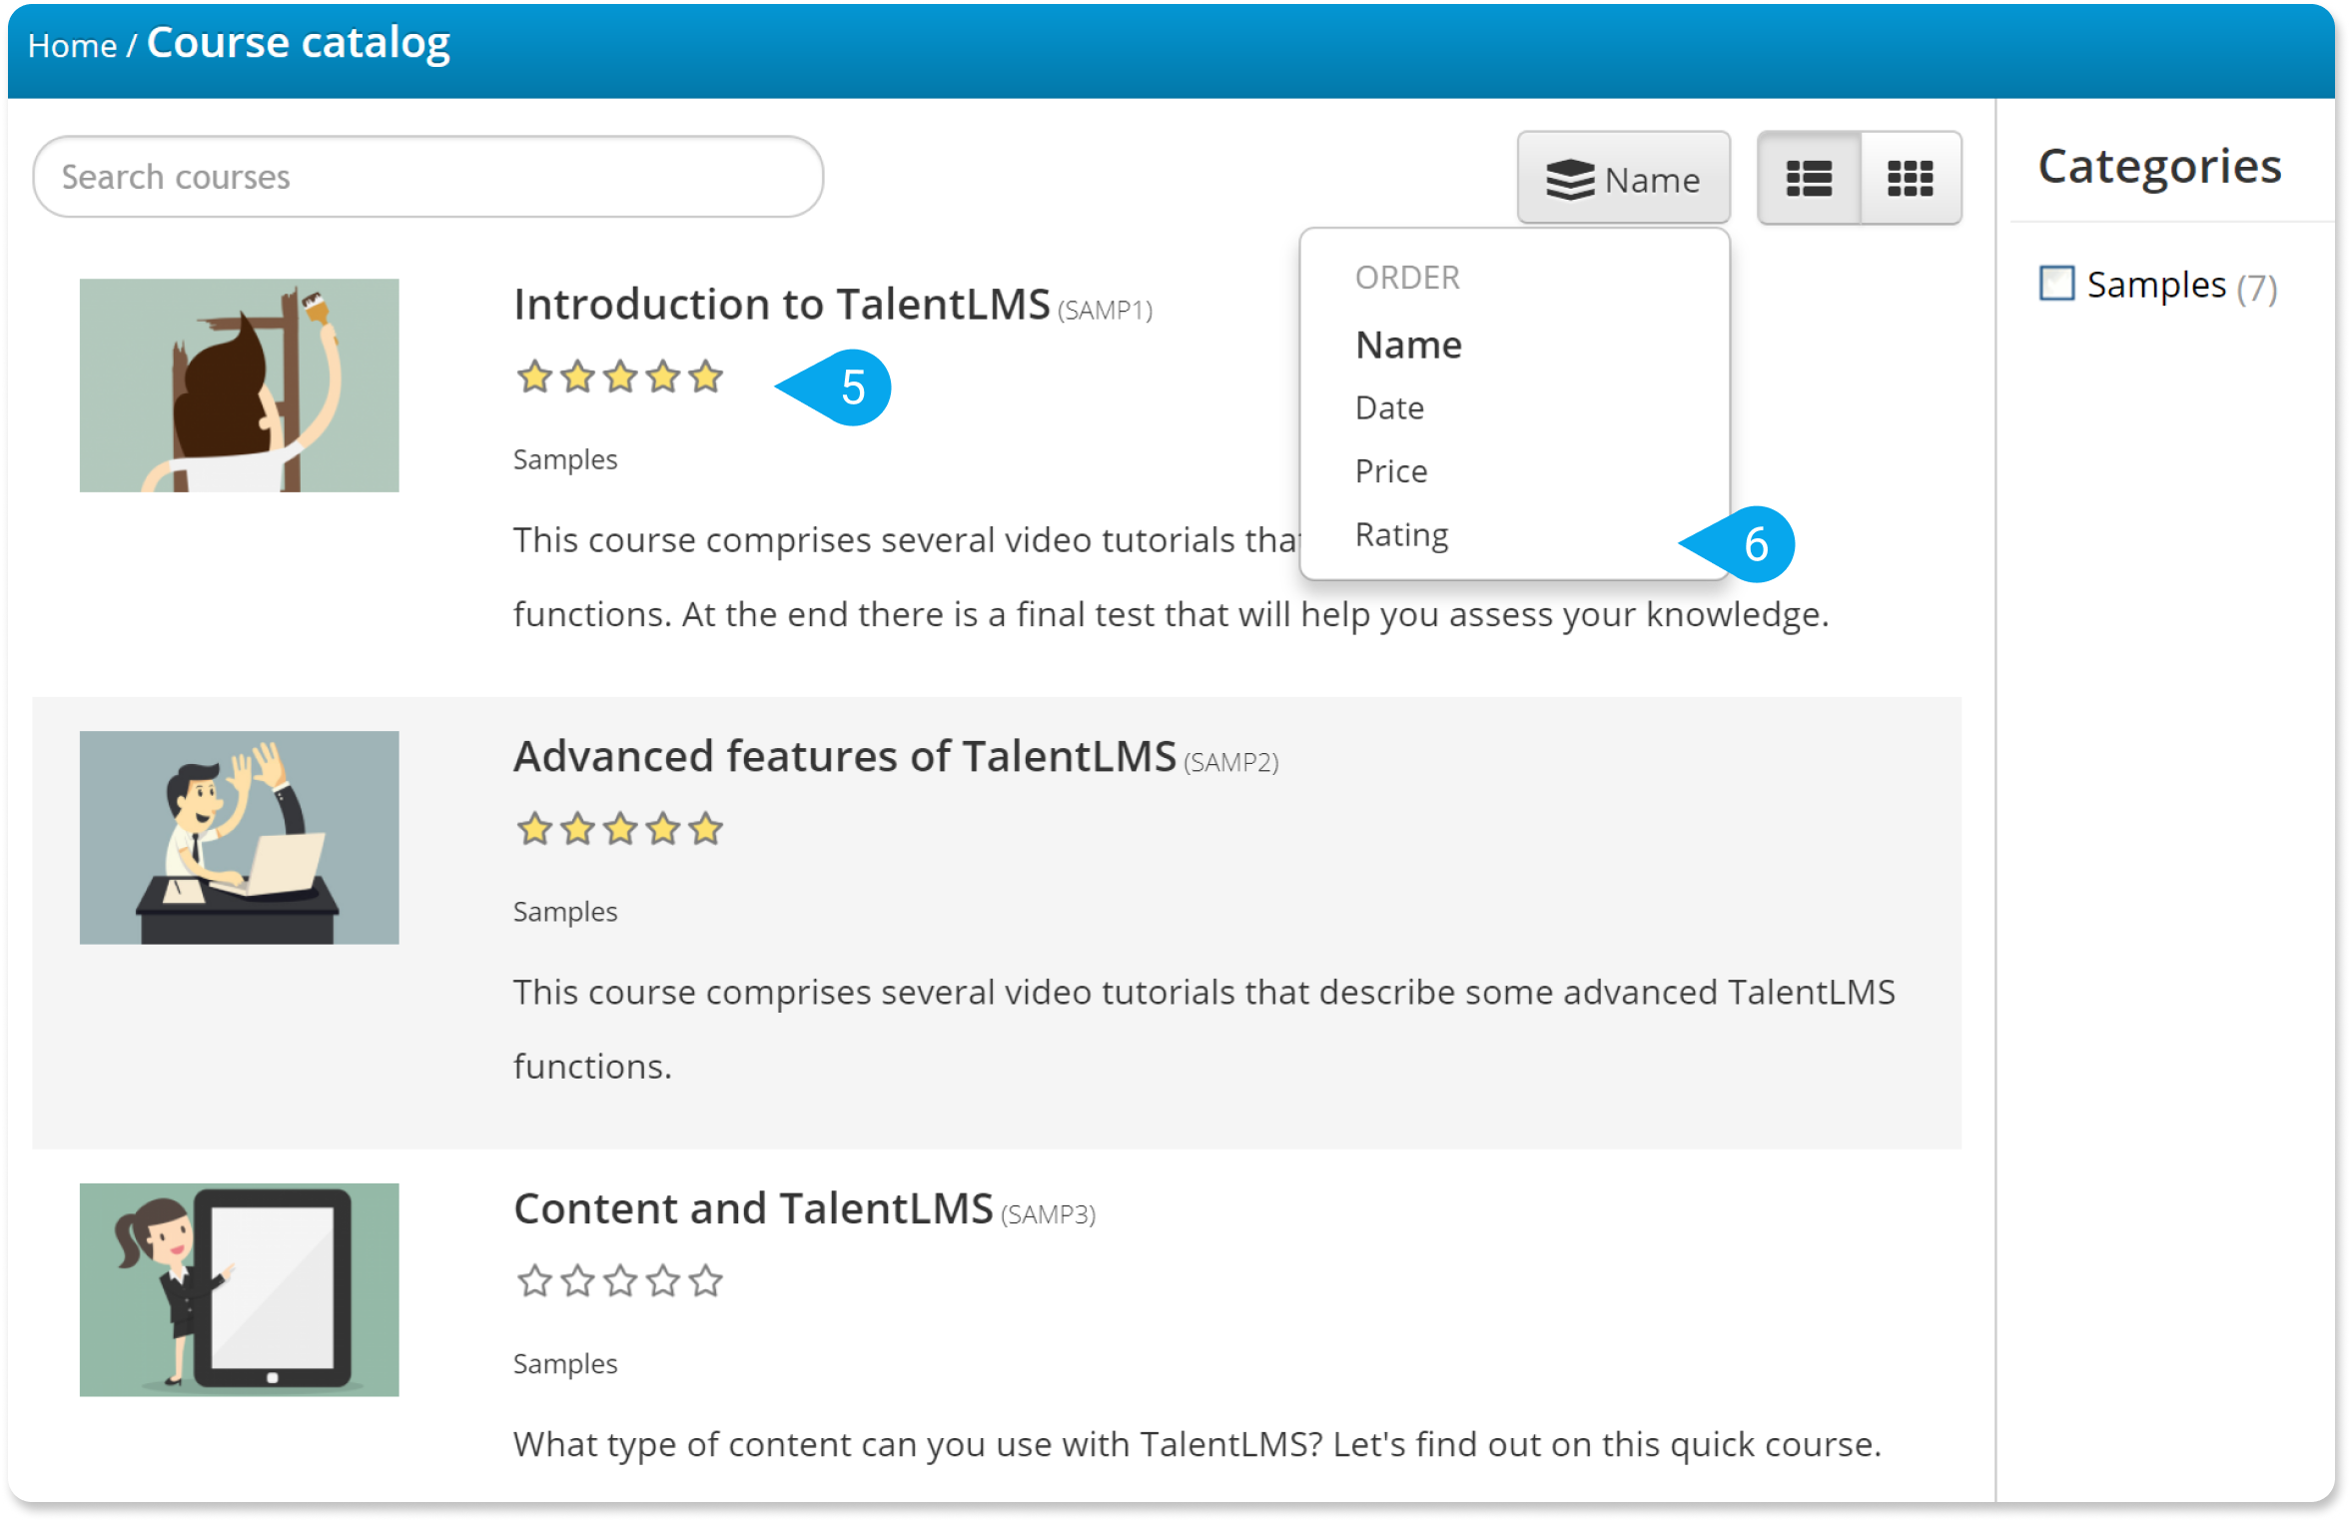The image size is (2351, 1522).
Task: Open the Home breadcrumb link
Action: (72, 44)
